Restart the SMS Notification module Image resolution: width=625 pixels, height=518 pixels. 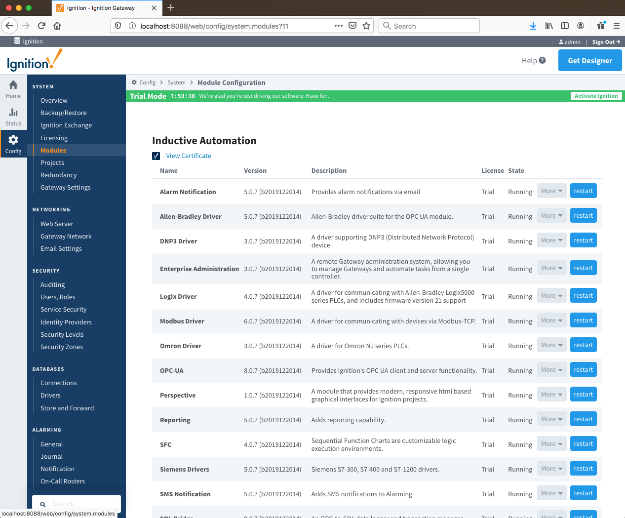tap(584, 493)
